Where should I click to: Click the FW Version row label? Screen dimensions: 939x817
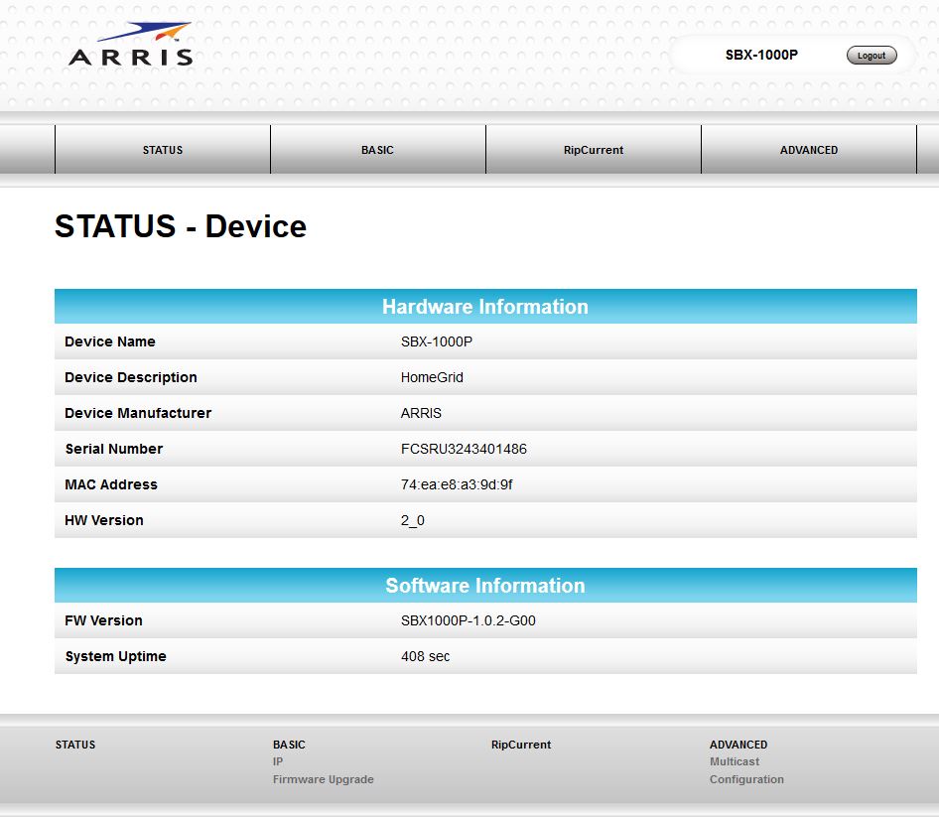(103, 620)
